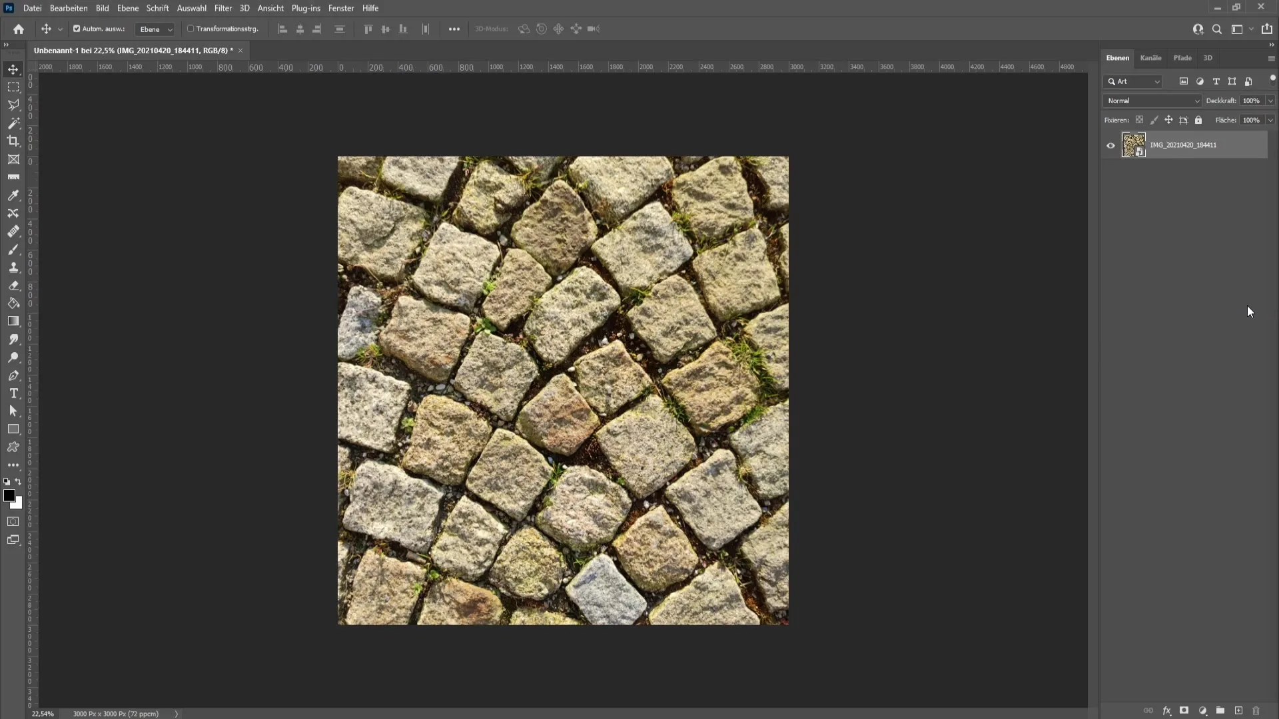Switch to the Pfade tab
Screen dimensions: 1279x719
coord(1182,57)
